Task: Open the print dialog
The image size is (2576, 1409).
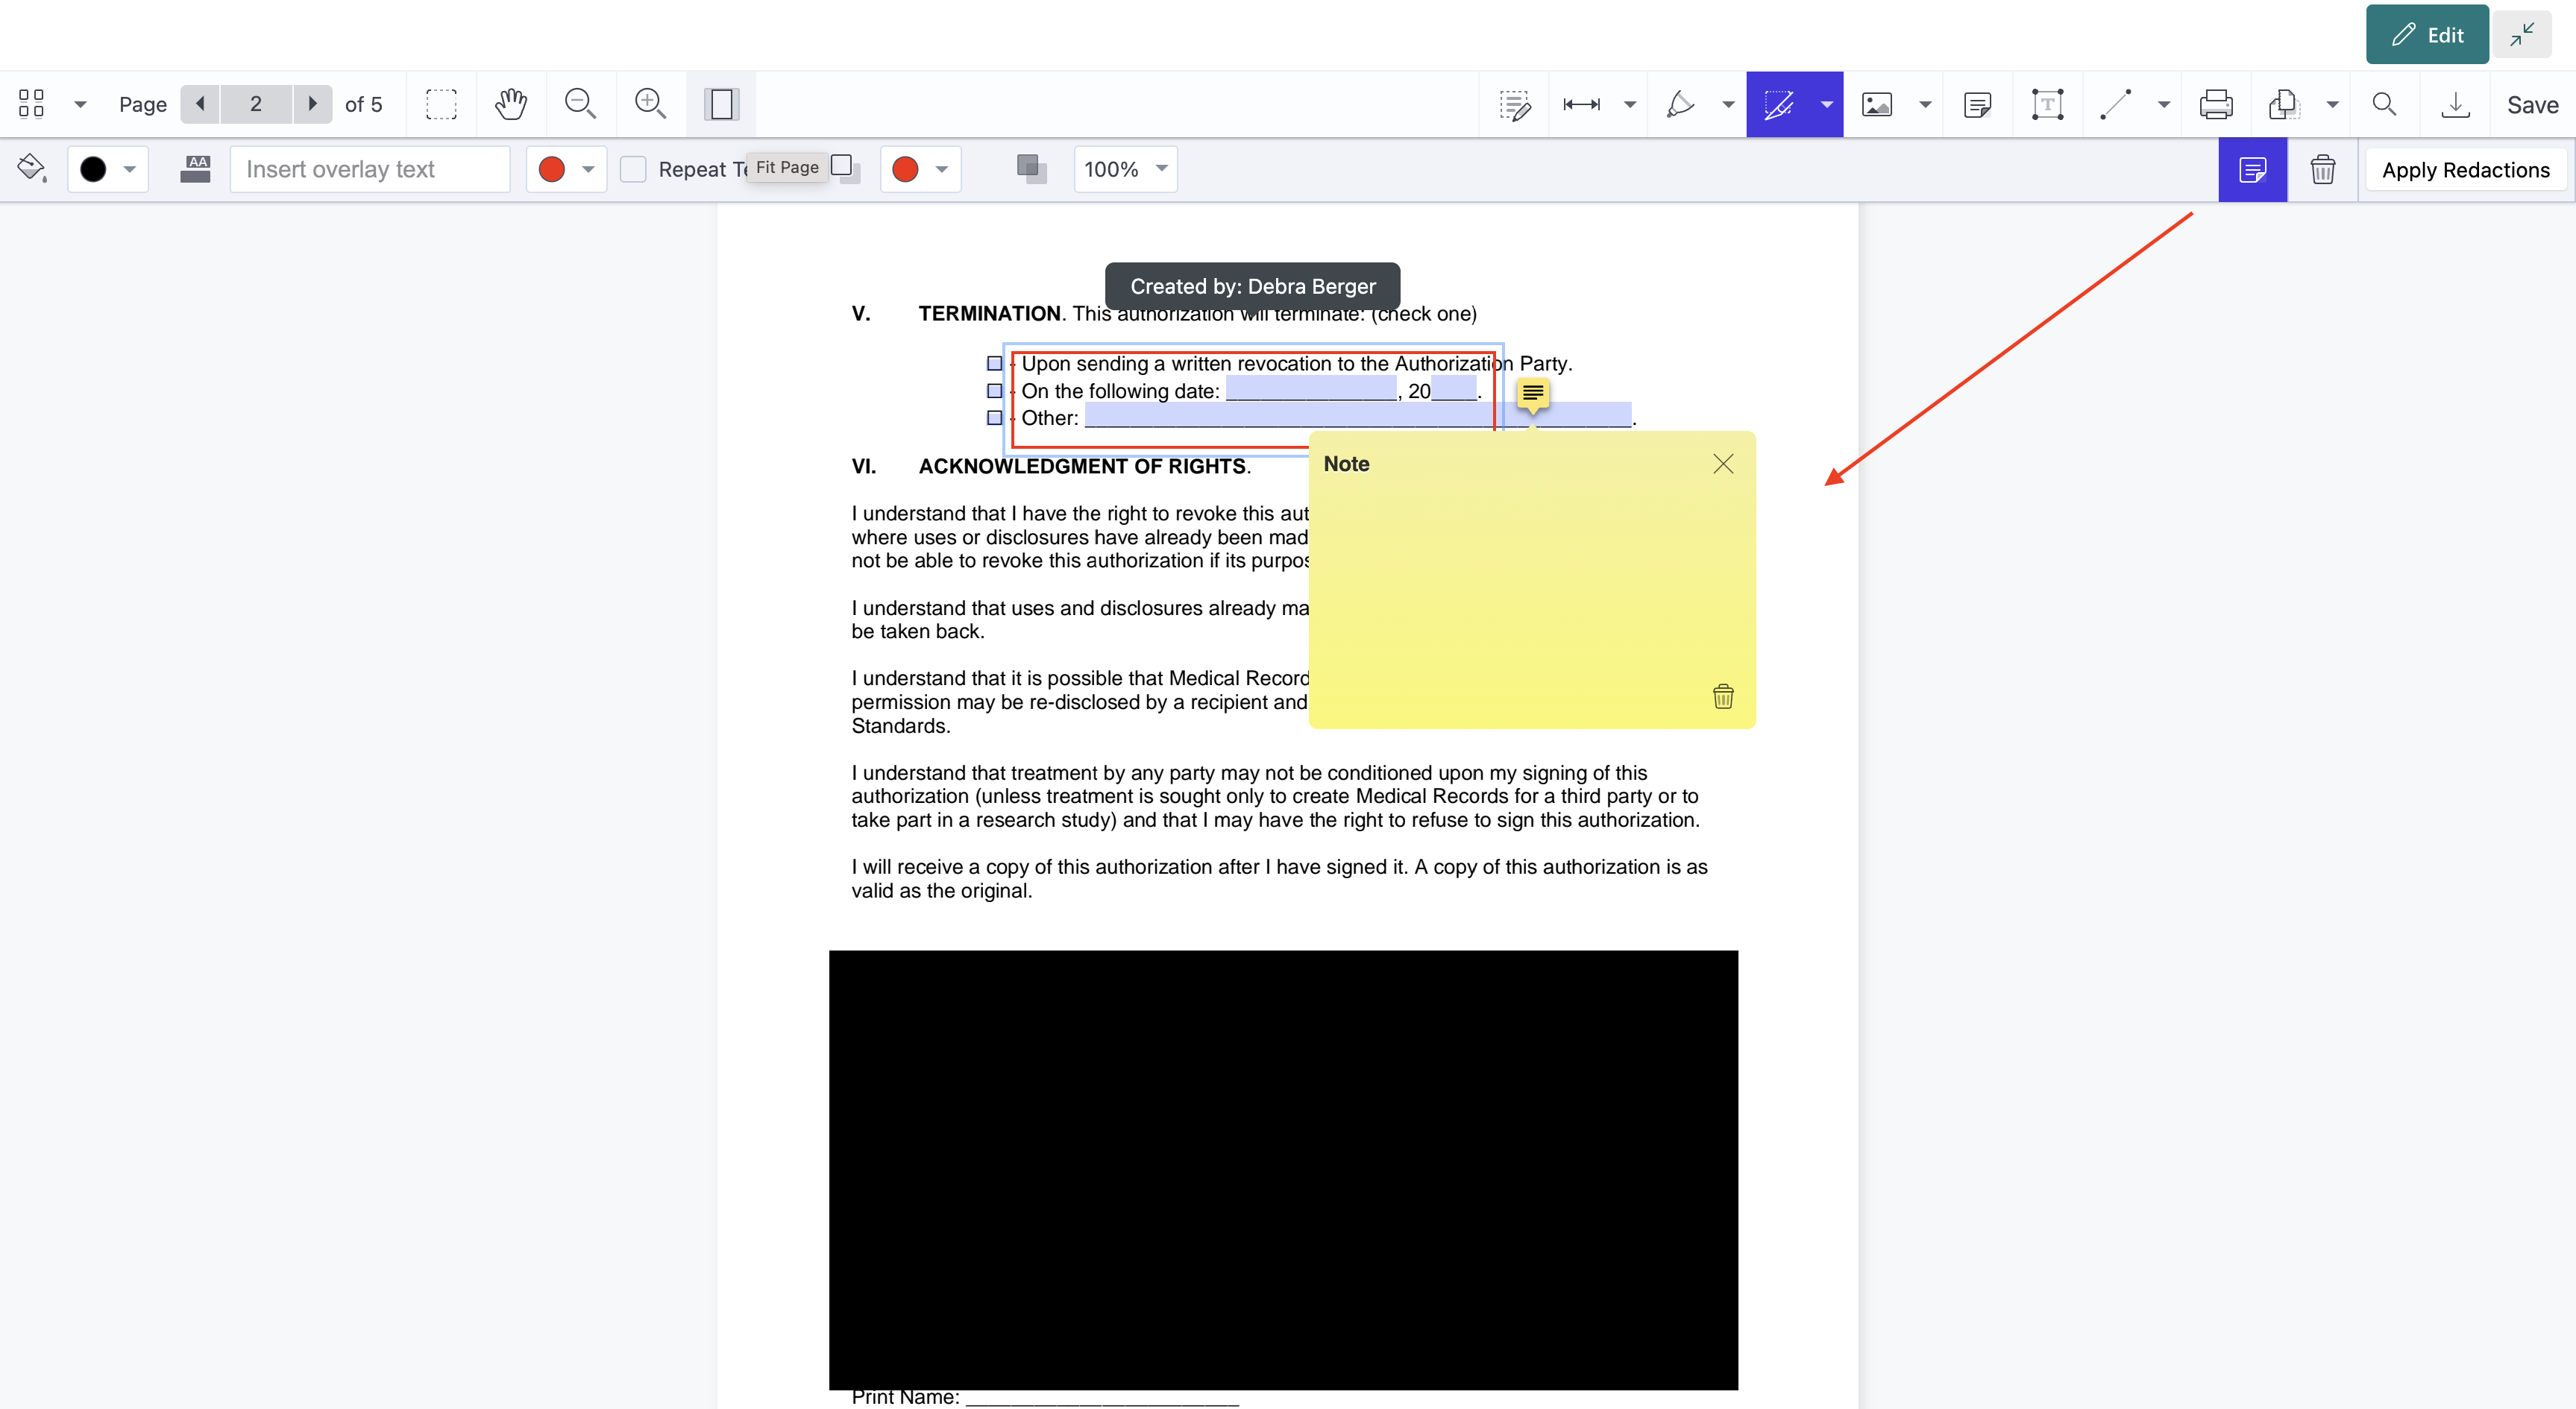Action: pos(2216,104)
